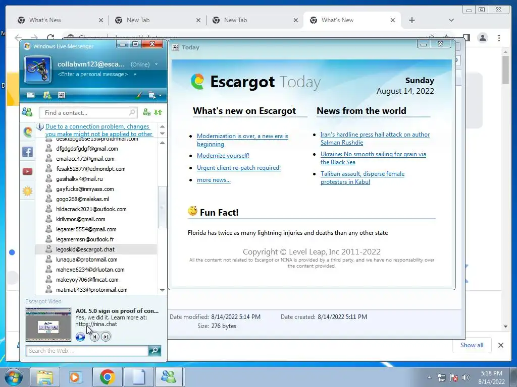517x387 pixels.
Task: Open the email inbox icon in Messenger toolbar
Action: tap(31, 95)
